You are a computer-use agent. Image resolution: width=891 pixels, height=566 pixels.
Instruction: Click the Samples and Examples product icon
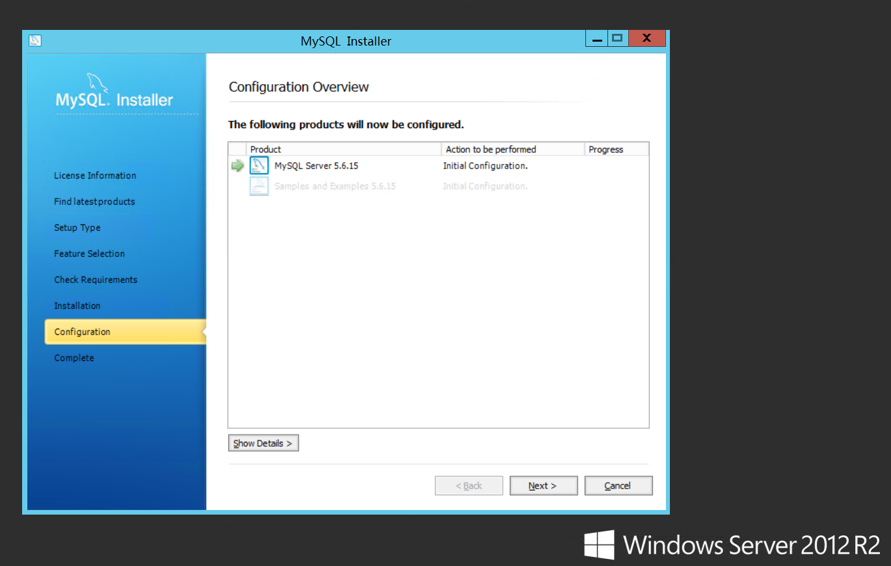coord(259,186)
